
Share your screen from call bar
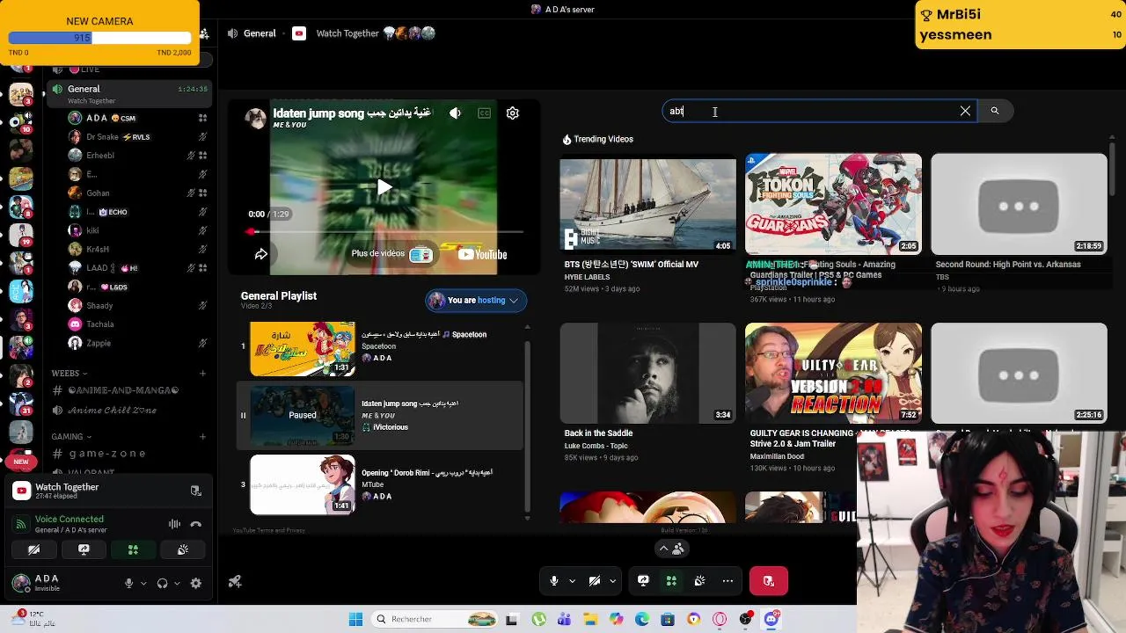pyautogui.click(x=643, y=581)
